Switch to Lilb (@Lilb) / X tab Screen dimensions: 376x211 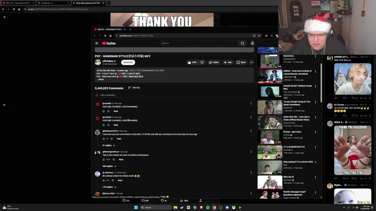pyautogui.click(x=53, y=3)
